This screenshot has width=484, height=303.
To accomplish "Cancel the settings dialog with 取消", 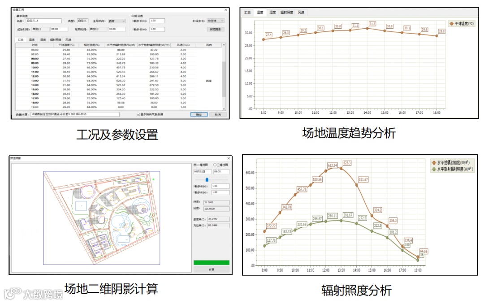I will point(218,115).
